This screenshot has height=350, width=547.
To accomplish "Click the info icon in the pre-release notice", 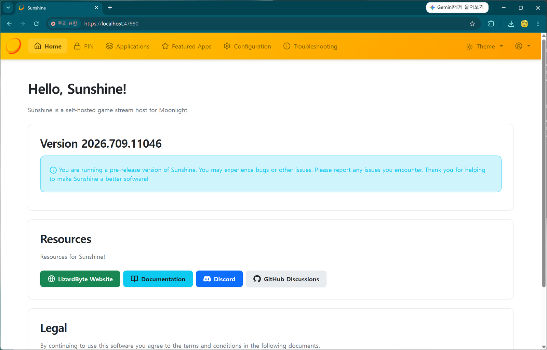I will point(53,170).
